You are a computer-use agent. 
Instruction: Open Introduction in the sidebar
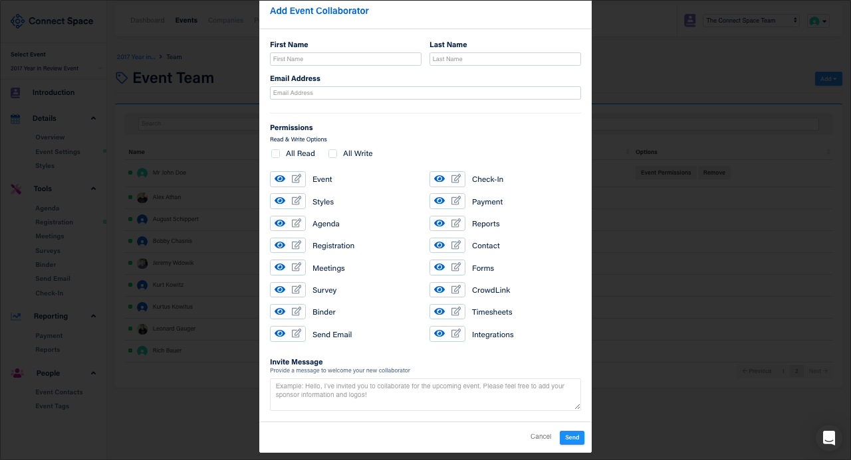coord(53,92)
